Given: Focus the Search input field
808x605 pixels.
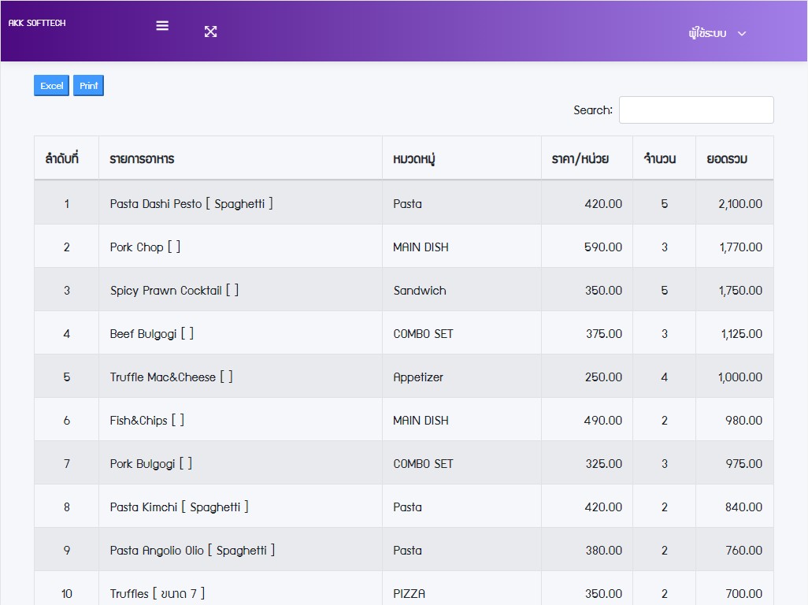Looking at the screenshot, I should click(x=695, y=110).
